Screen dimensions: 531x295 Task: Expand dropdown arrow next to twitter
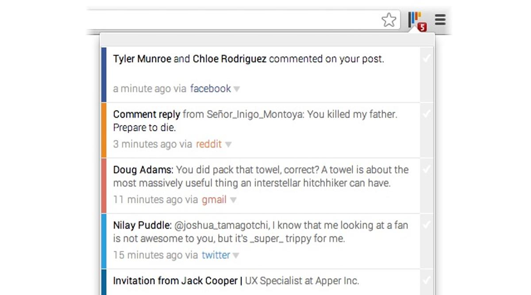(236, 255)
